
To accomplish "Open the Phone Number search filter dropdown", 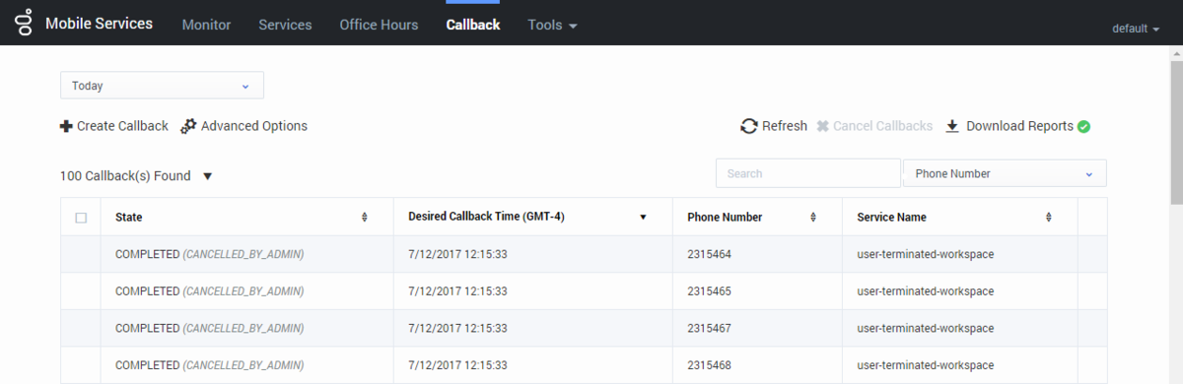I will (x=1005, y=173).
